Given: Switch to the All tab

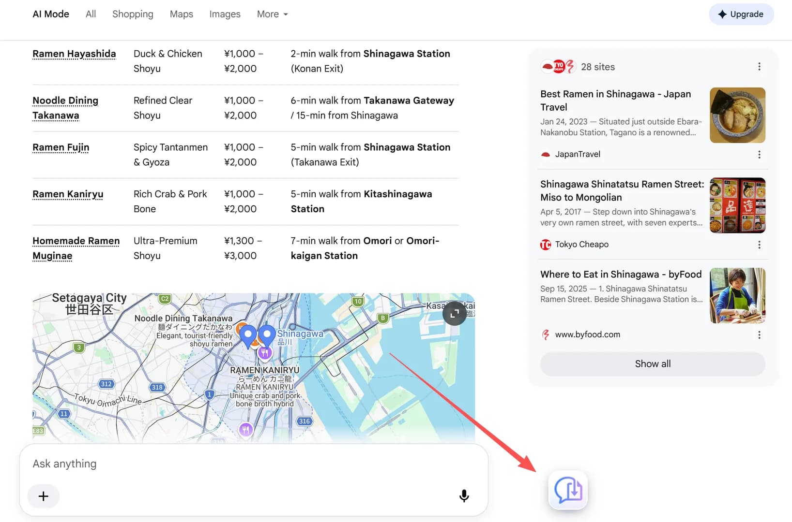Looking at the screenshot, I should [91, 14].
